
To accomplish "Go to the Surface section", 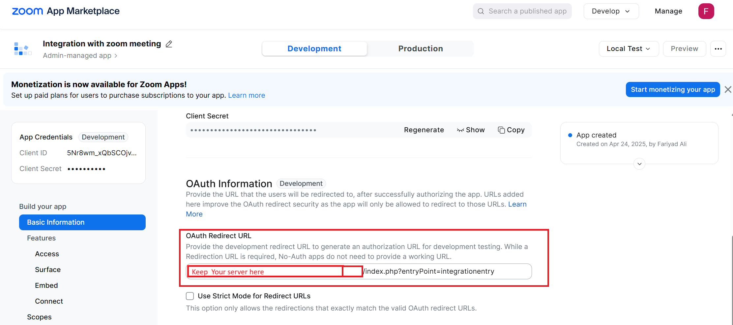I will coord(48,270).
